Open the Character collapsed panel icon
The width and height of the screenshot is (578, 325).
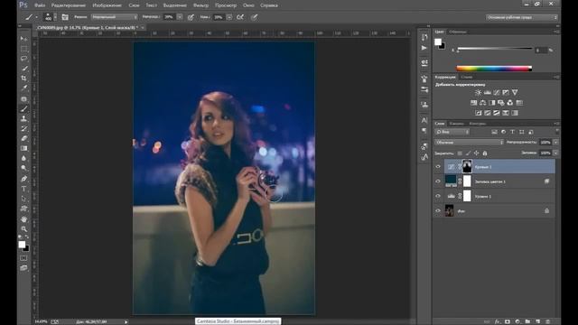pos(424,120)
